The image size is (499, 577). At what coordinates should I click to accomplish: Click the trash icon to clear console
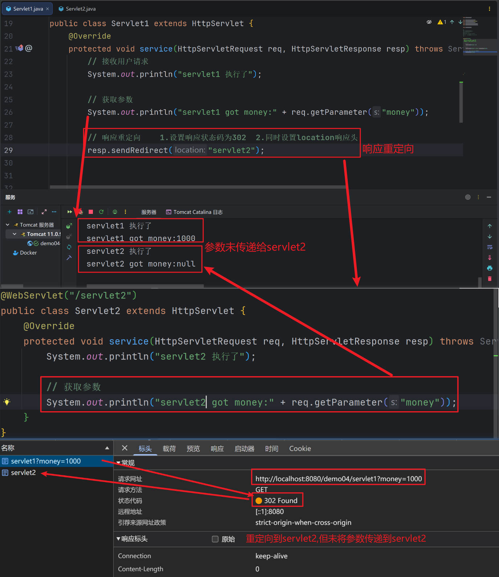pyautogui.click(x=490, y=279)
